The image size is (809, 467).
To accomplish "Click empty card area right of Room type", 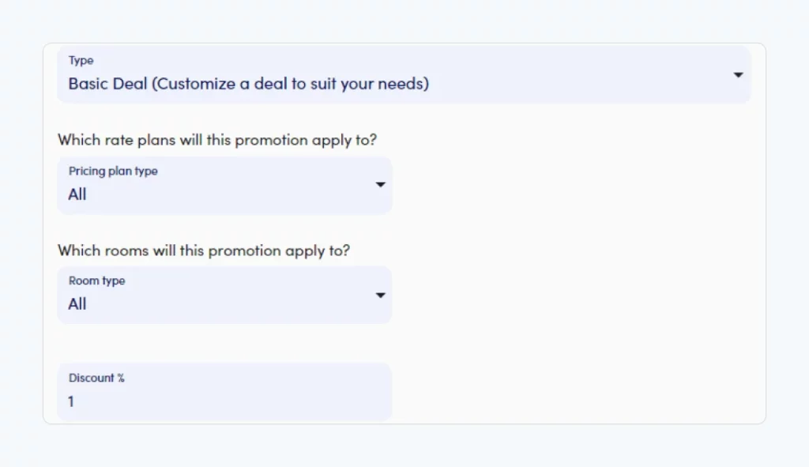I will (x=578, y=296).
